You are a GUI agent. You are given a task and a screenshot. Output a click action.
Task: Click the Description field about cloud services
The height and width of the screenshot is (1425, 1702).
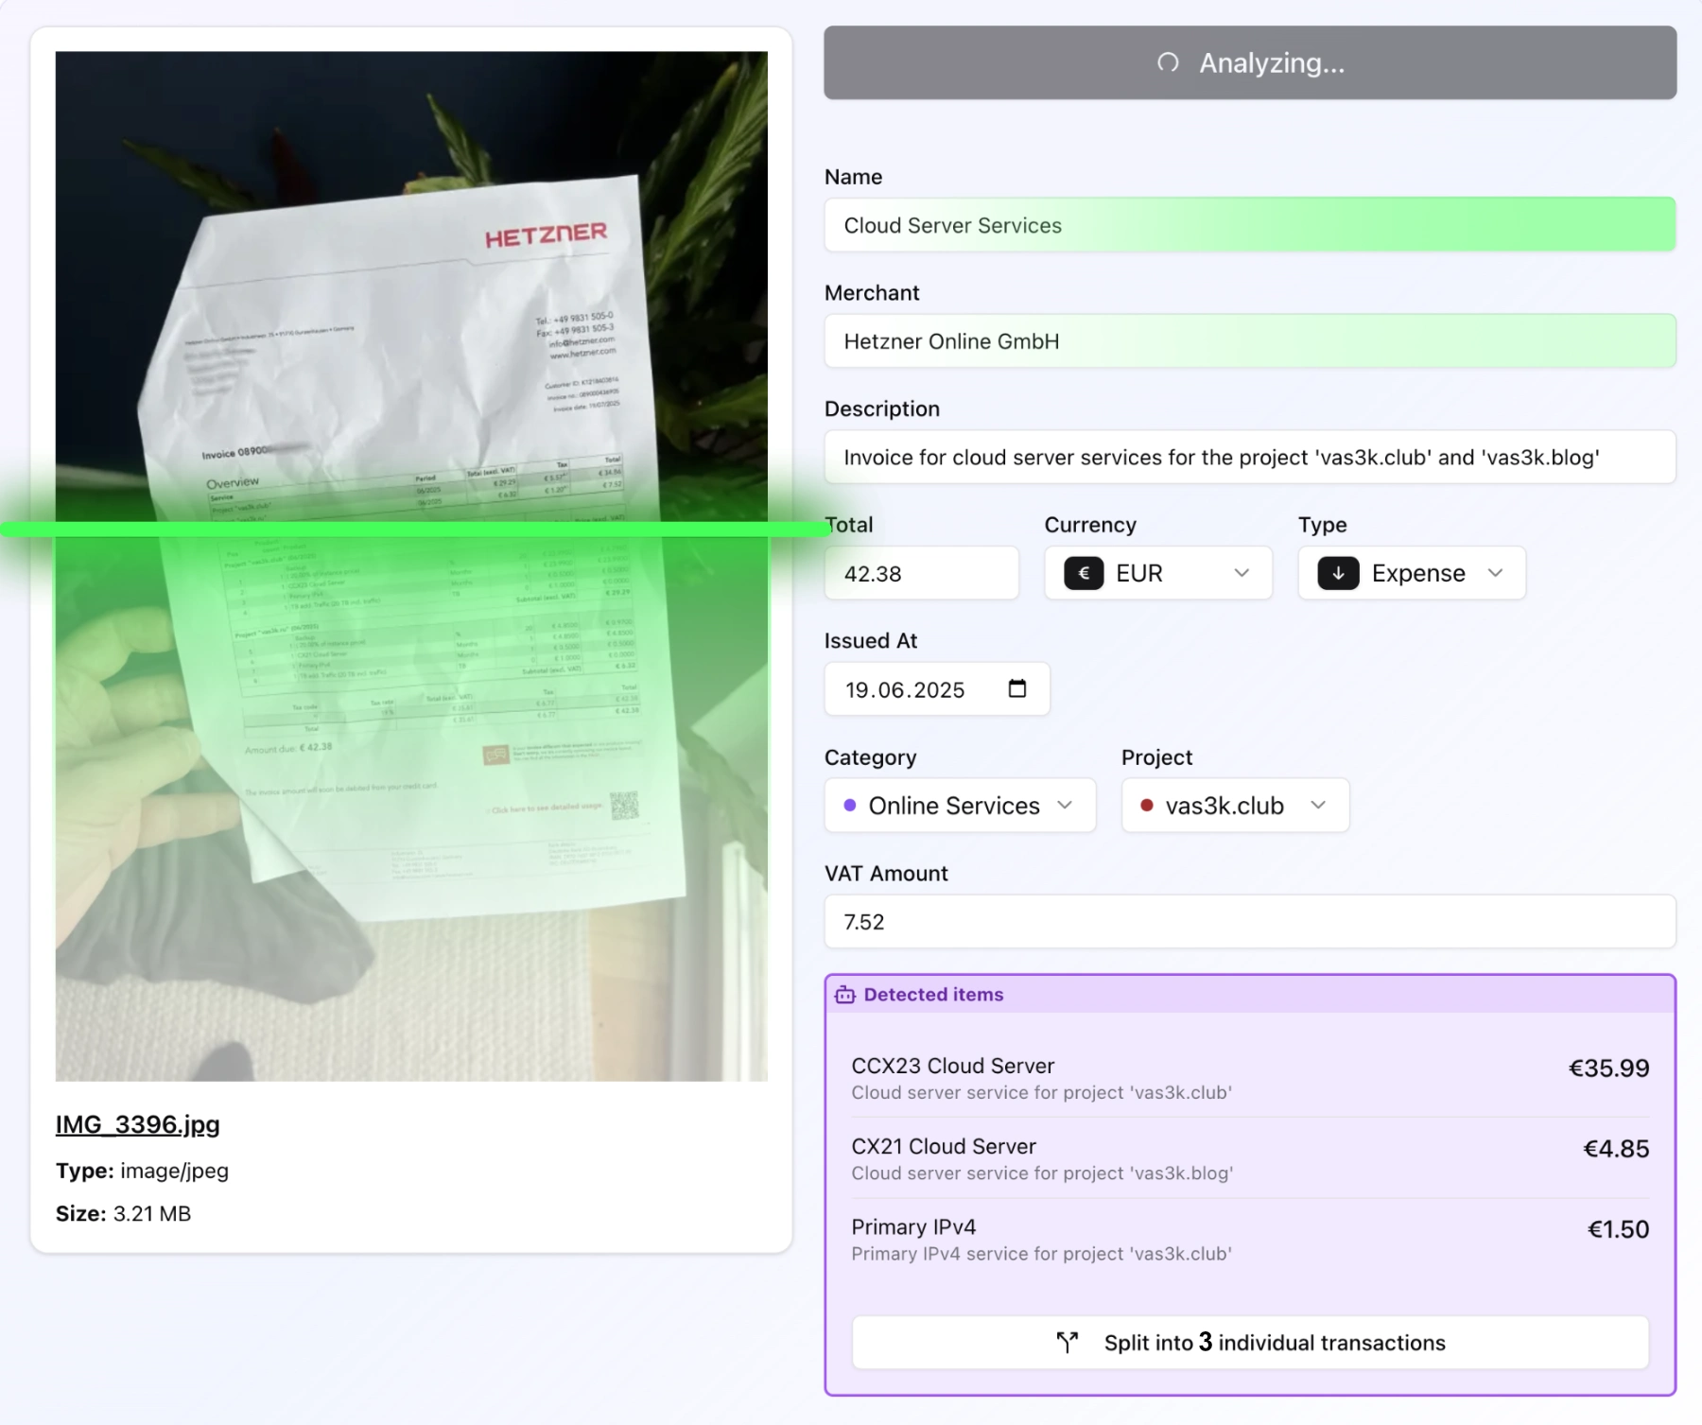coord(1250,457)
